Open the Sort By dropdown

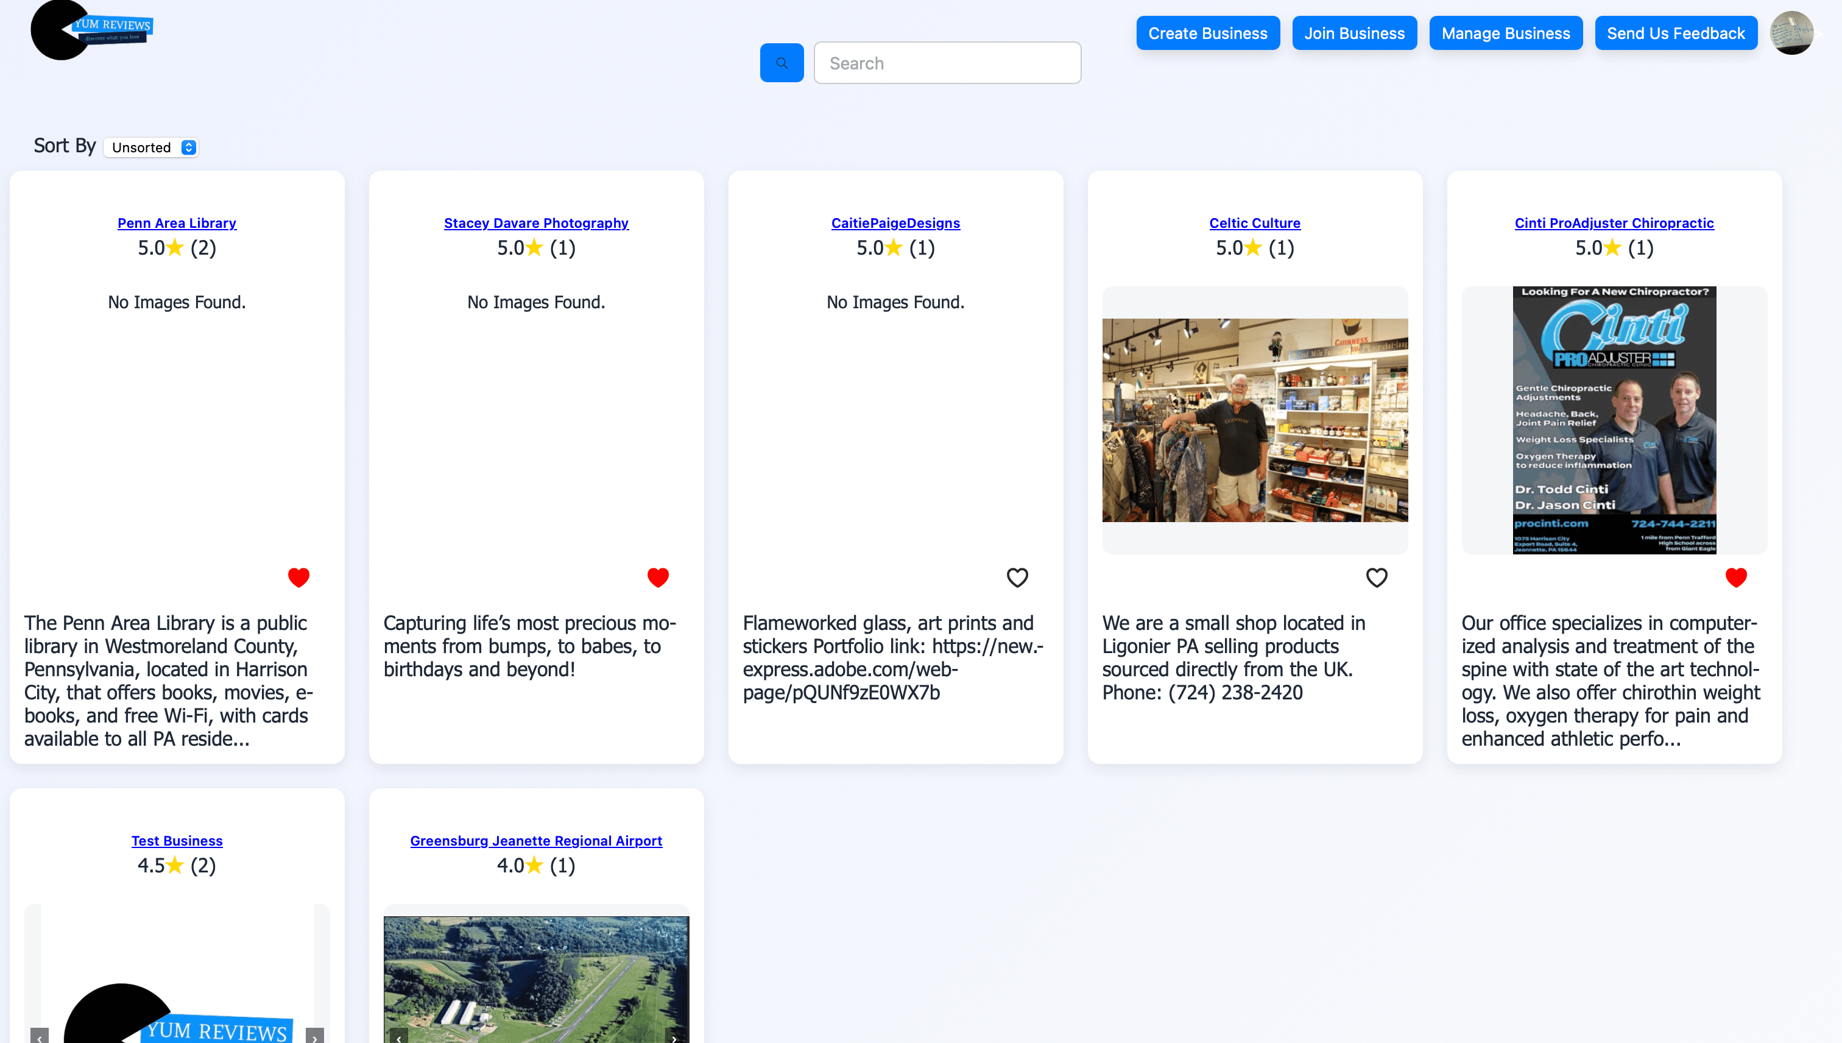coord(151,147)
